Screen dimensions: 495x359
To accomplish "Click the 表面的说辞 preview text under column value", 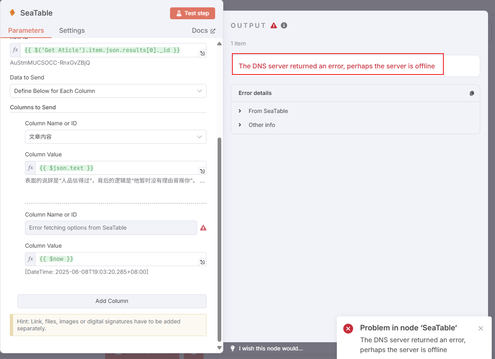I will pos(115,181).
